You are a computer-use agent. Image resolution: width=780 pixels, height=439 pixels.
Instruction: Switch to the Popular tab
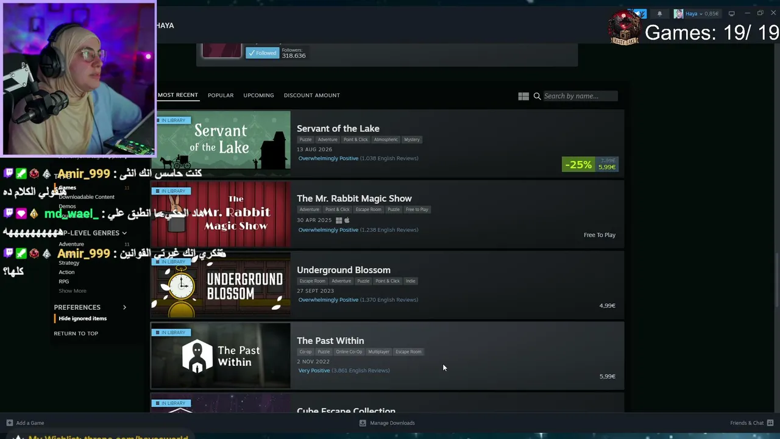[x=221, y=95]
